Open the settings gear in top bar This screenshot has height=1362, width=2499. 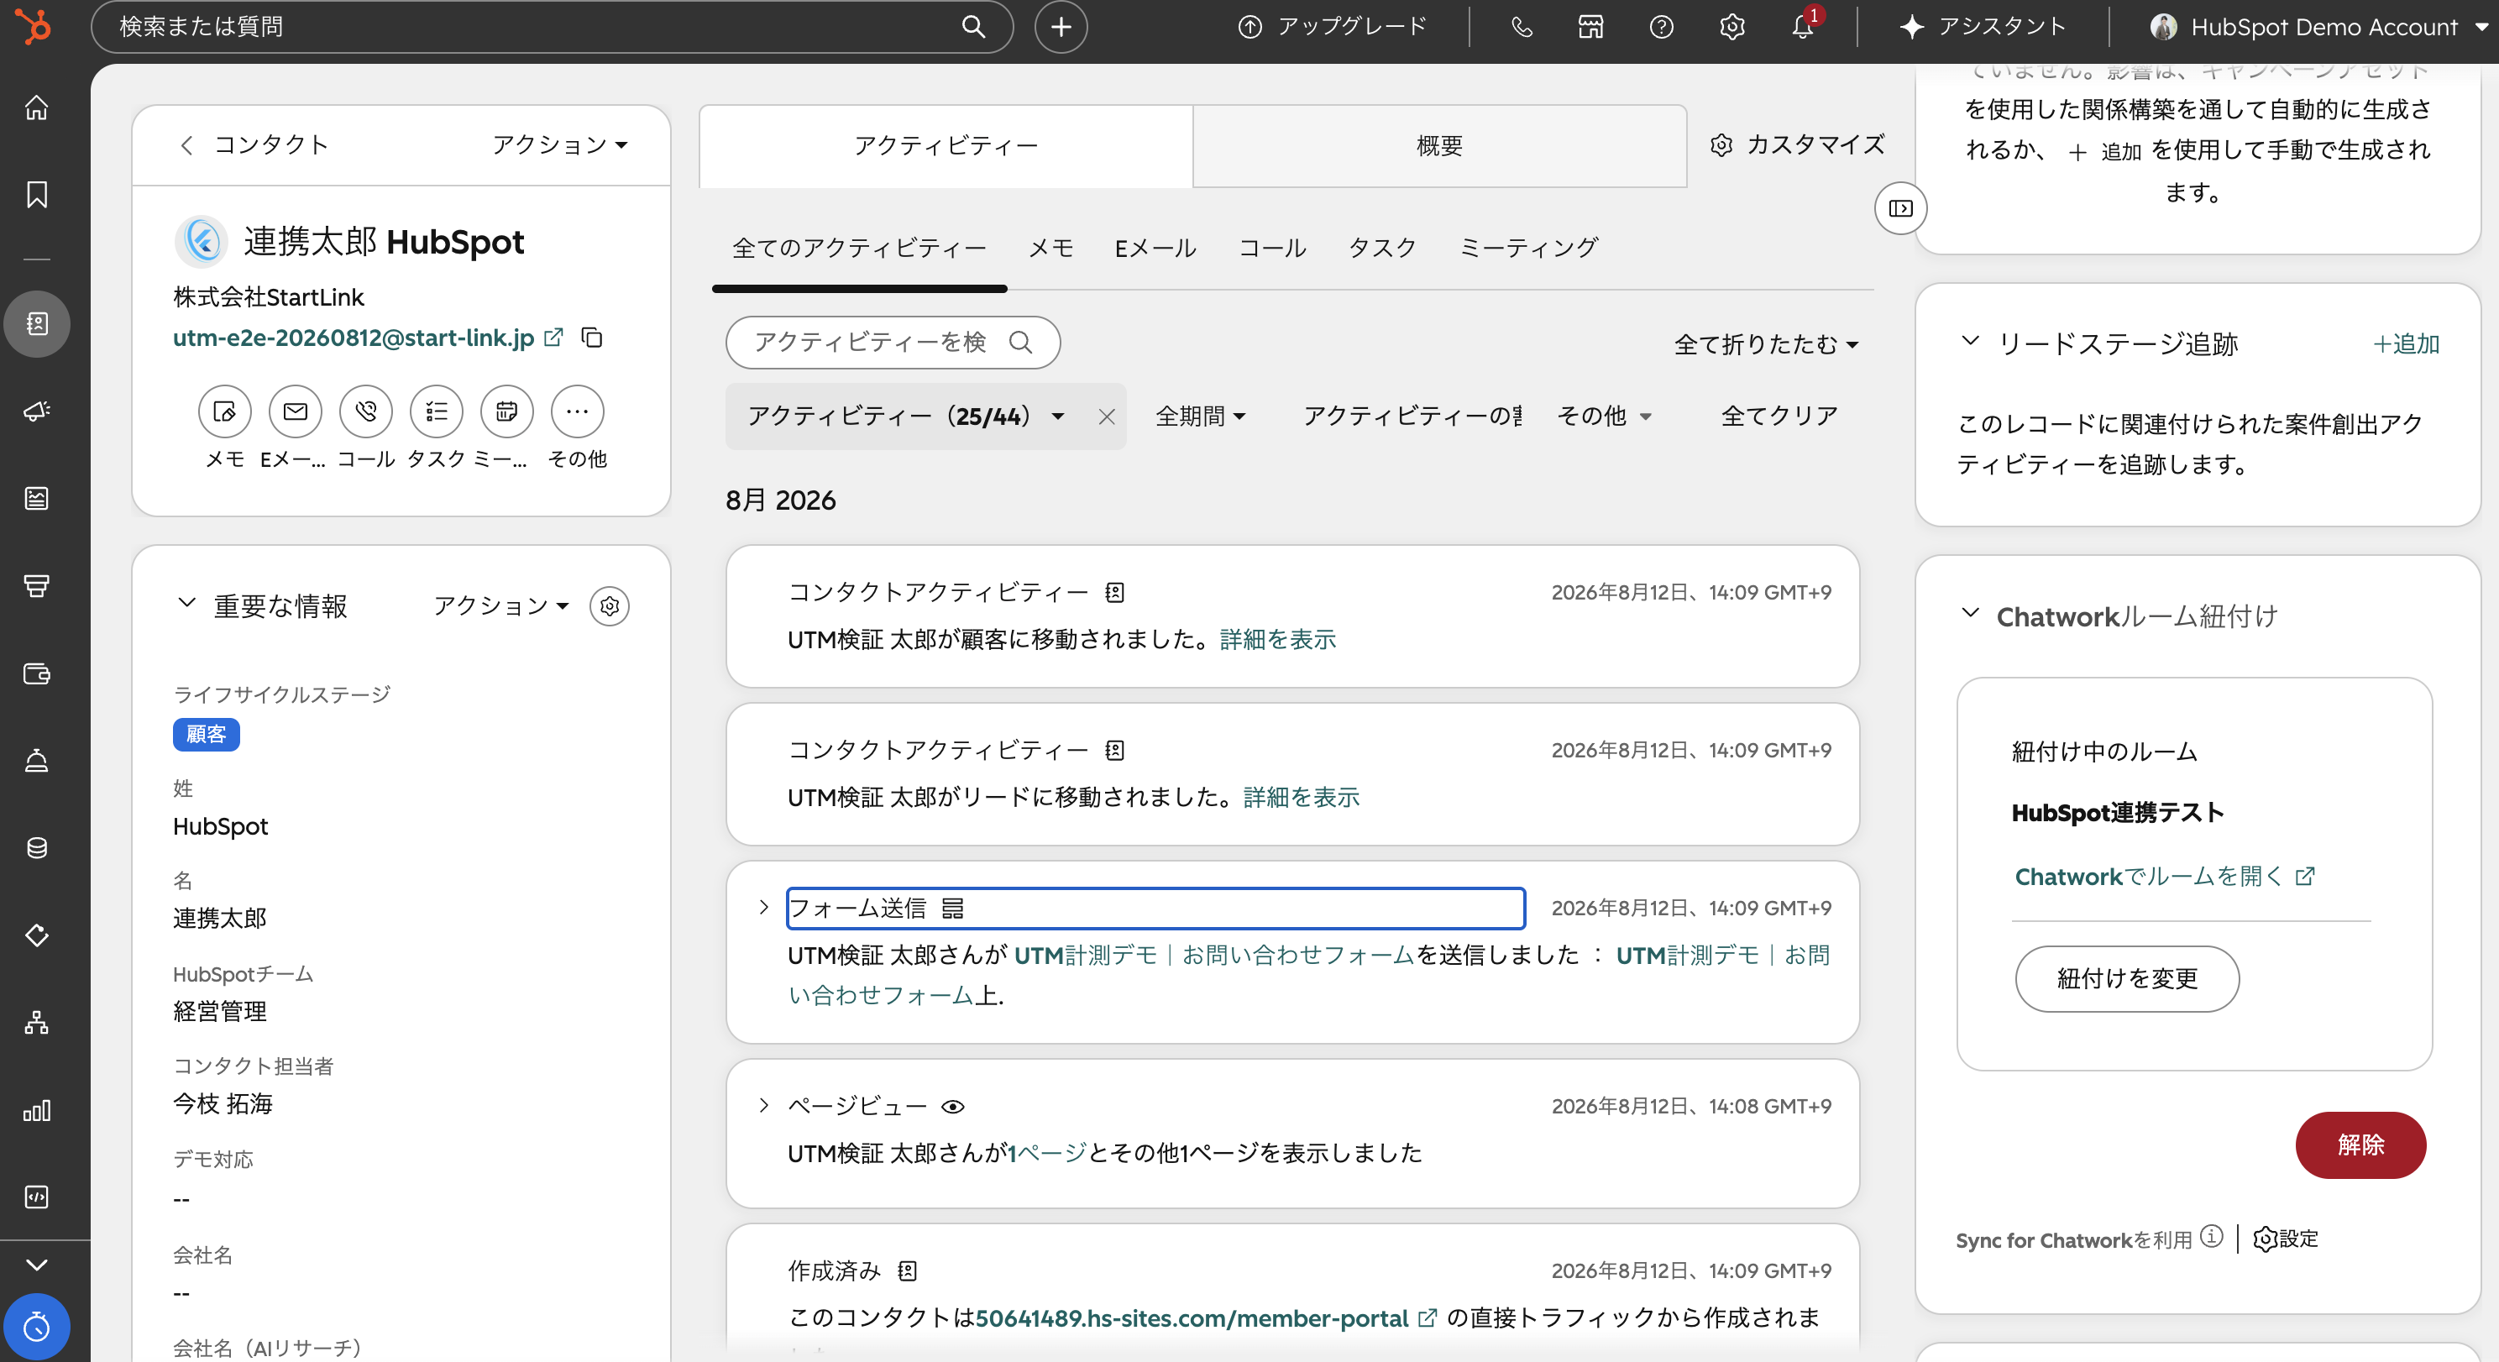pyautogui.click(x=1731, y=26)
